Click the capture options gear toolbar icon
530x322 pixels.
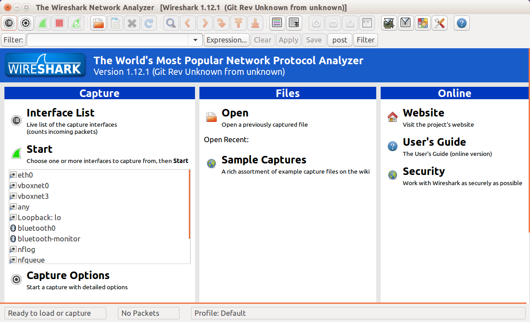(26, 23)
